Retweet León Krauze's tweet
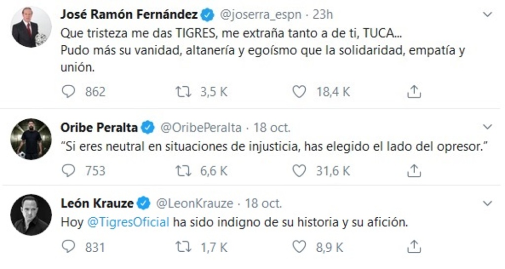Image resolution: width=505 pixels, height=269 pixels. pyautogui.click(x=183, y=246)
